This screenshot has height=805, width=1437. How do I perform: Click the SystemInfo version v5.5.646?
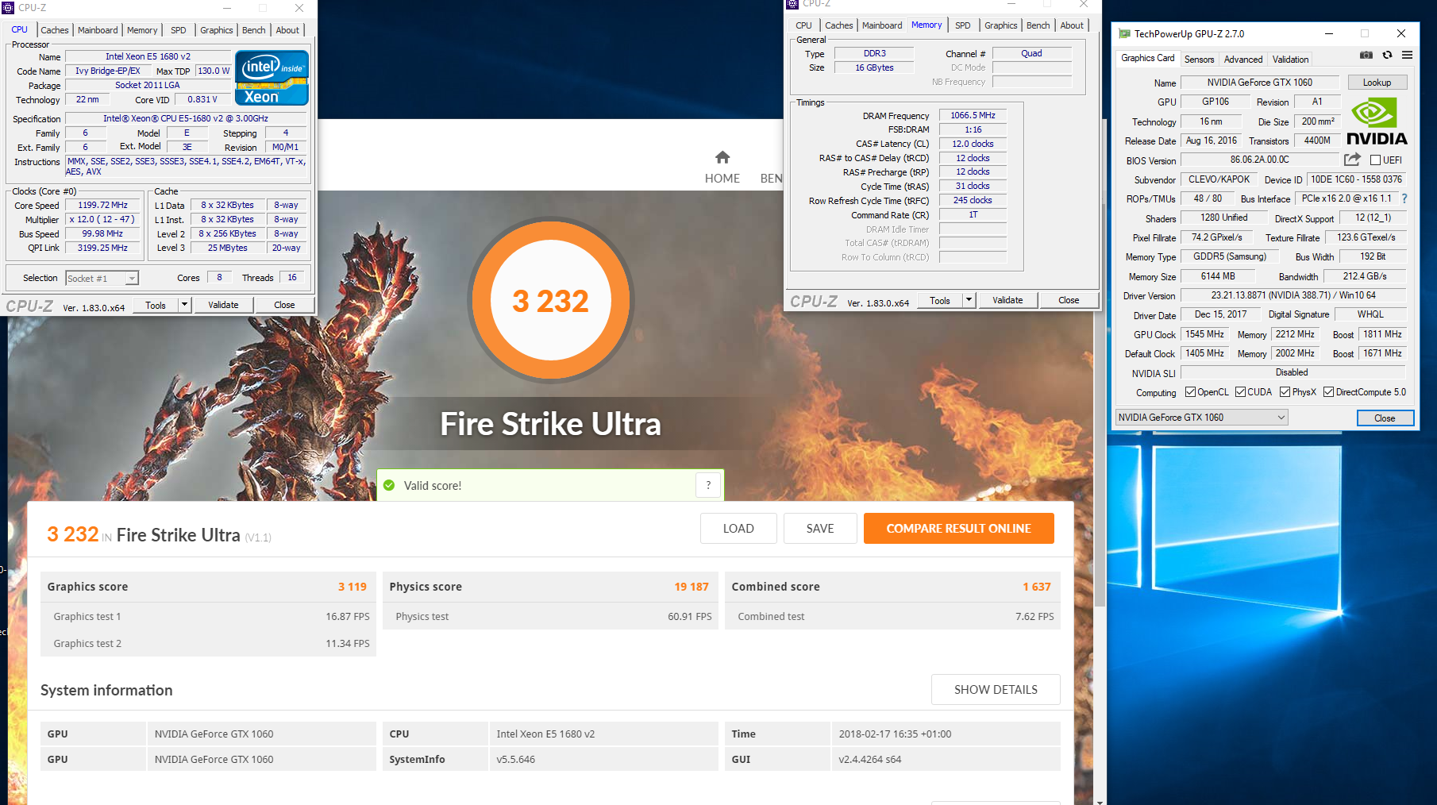(x=516, y=760)
